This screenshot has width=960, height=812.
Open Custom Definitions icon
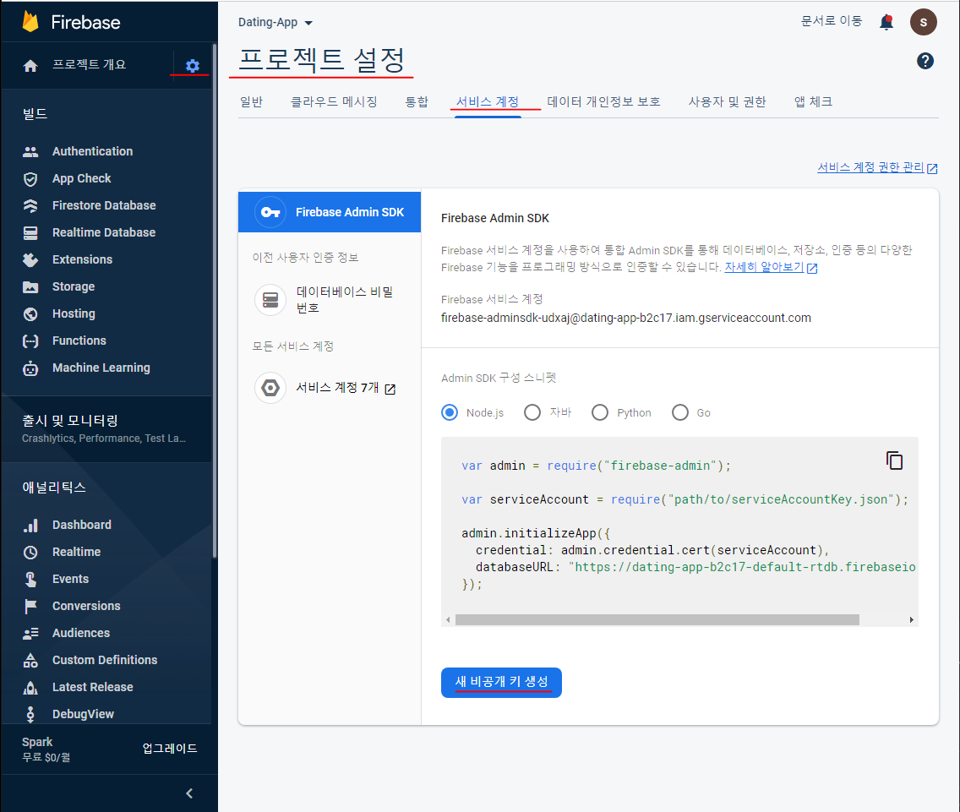click(x=30, y=660)
